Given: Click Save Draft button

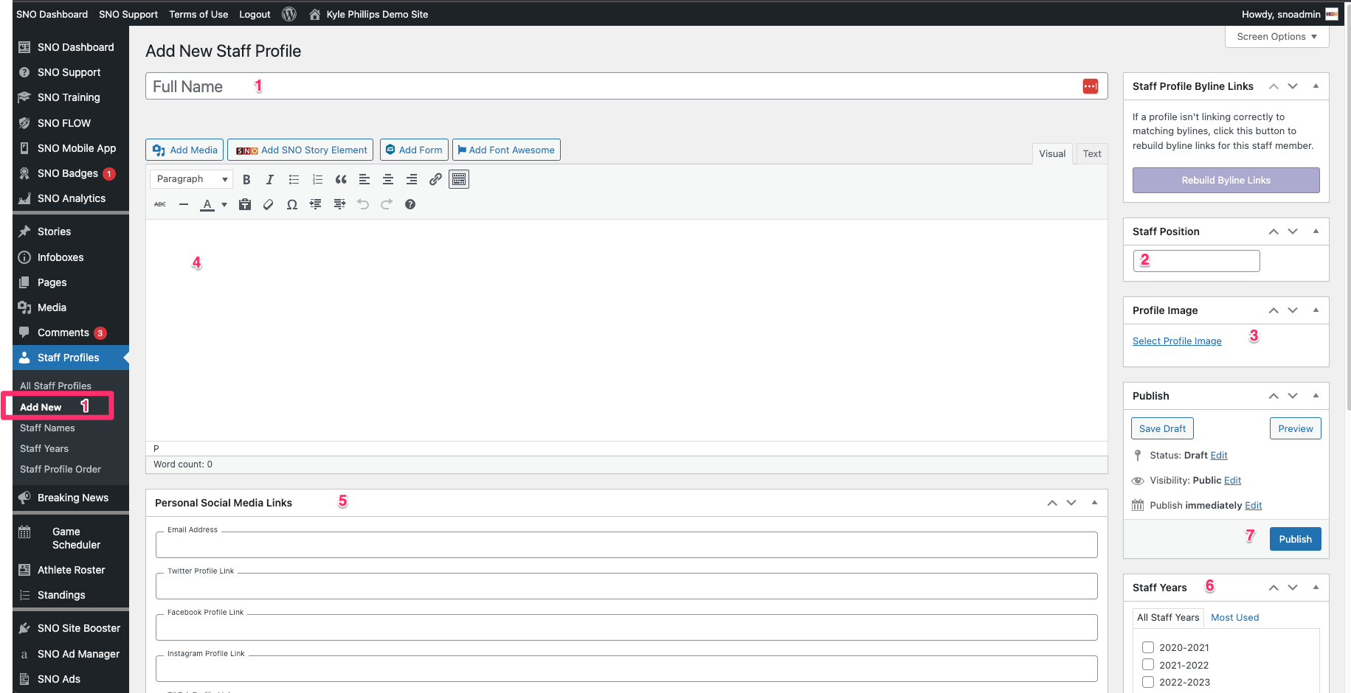Looking at the screenshot, I should [x=1162, y=428].
